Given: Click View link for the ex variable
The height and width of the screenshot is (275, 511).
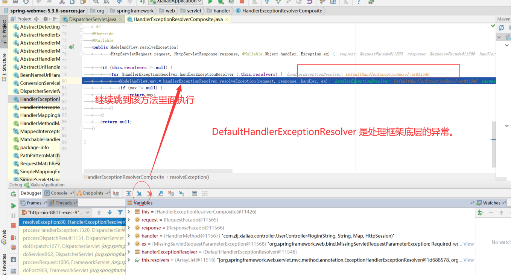Looking at the screenshot, I should tap(468, 244).
